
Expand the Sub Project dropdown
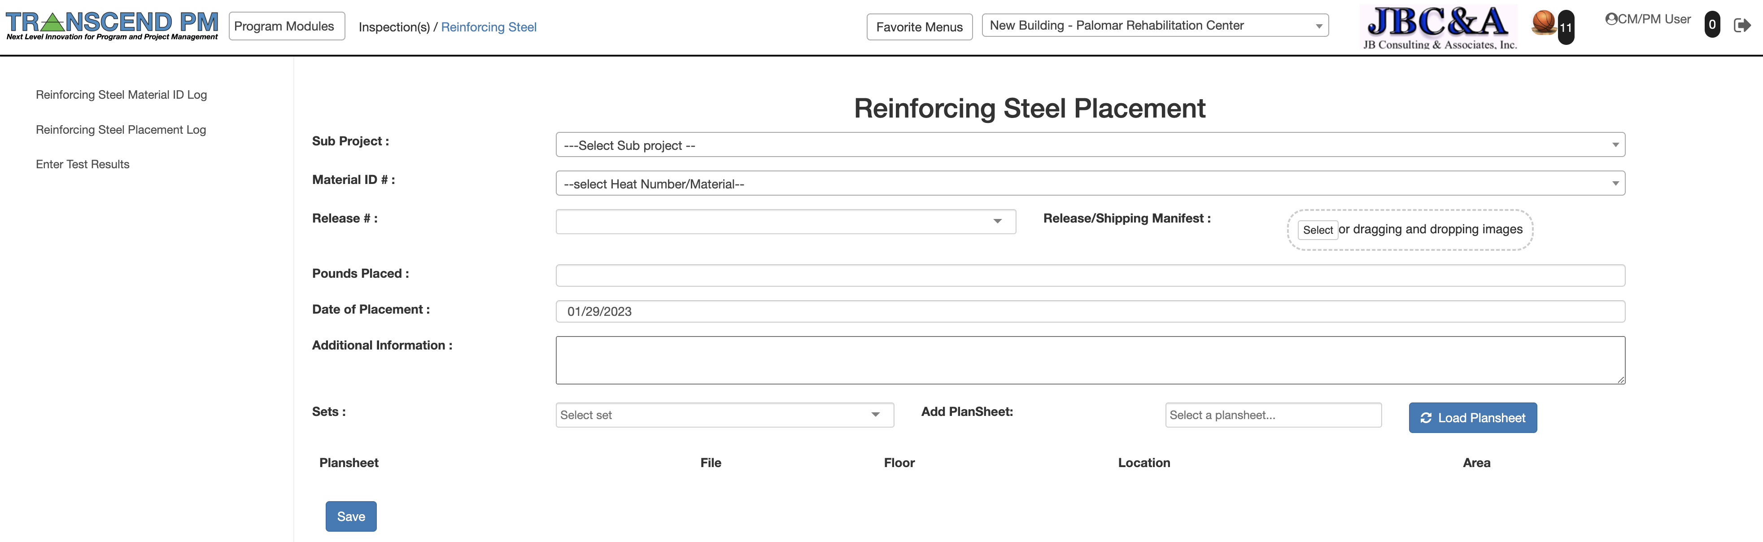(1090, 144)
